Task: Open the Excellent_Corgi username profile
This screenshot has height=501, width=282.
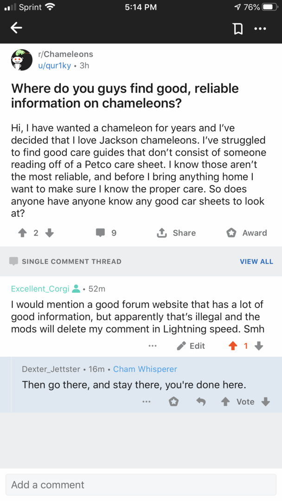Action: coord(40,289)
